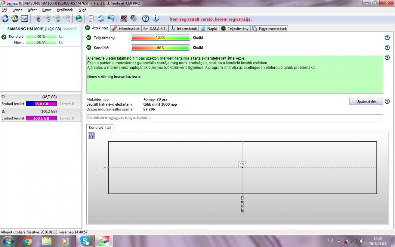Click the blue refresh arrows toolbar icon
395x247 pixels.
(x=5, y=19)
